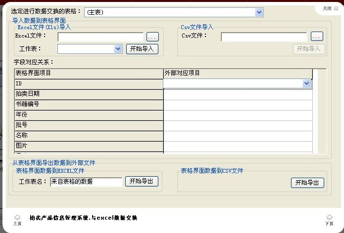Image resolution: width=344 pixels, height=233 pixels.
Task: Open the external field dropdown for ID
Action: (x=306, y=83)
